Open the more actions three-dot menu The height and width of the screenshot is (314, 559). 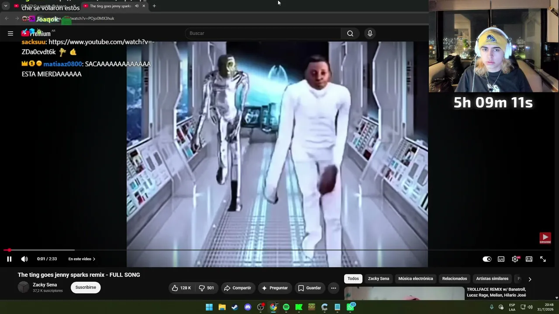[x=334, y=288]
